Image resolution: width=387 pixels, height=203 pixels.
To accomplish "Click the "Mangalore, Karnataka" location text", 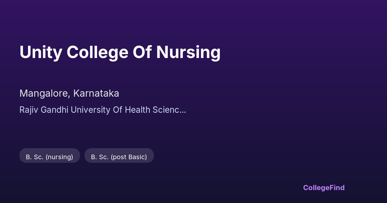I will click(69, 93).
